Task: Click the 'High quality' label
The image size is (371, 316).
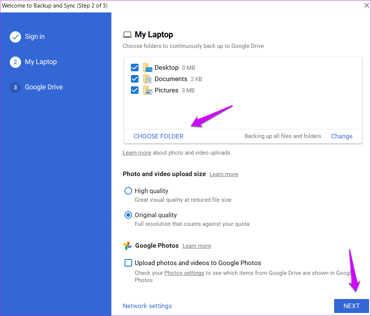Action: point(151,191)
